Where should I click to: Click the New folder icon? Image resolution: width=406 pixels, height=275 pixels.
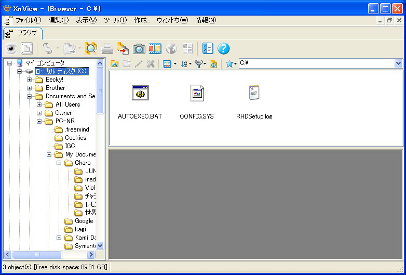click(126, 63)
